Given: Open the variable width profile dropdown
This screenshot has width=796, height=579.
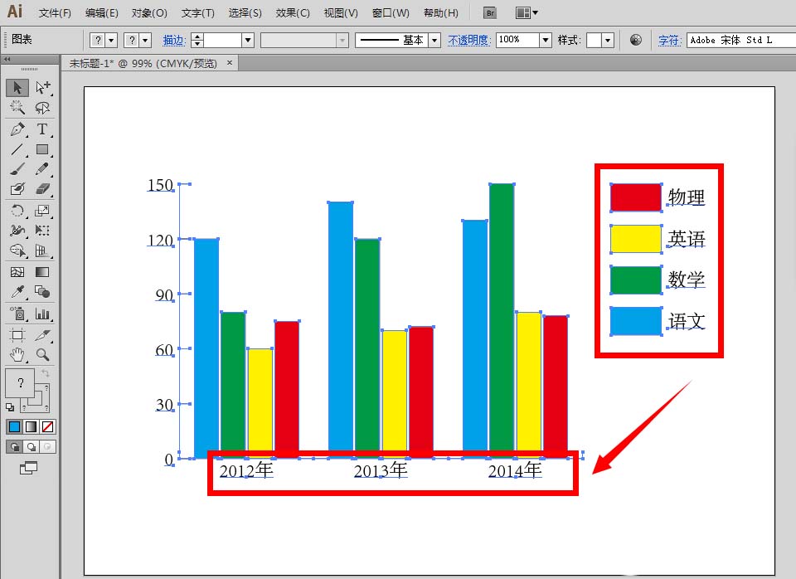Looking at the screenshot, I should 342,40.
